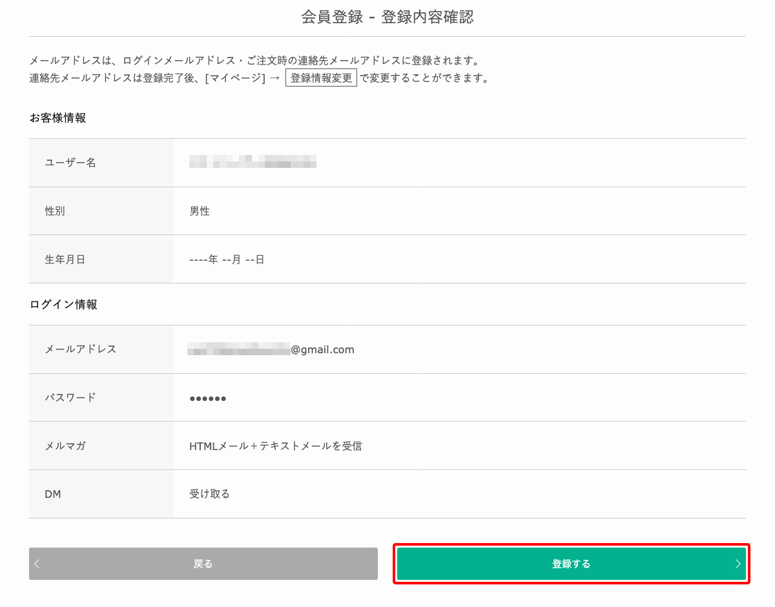Click the left chevron on the 戻る button
The width and height of the screenshot is (775, 607).
tap(37, 564)
